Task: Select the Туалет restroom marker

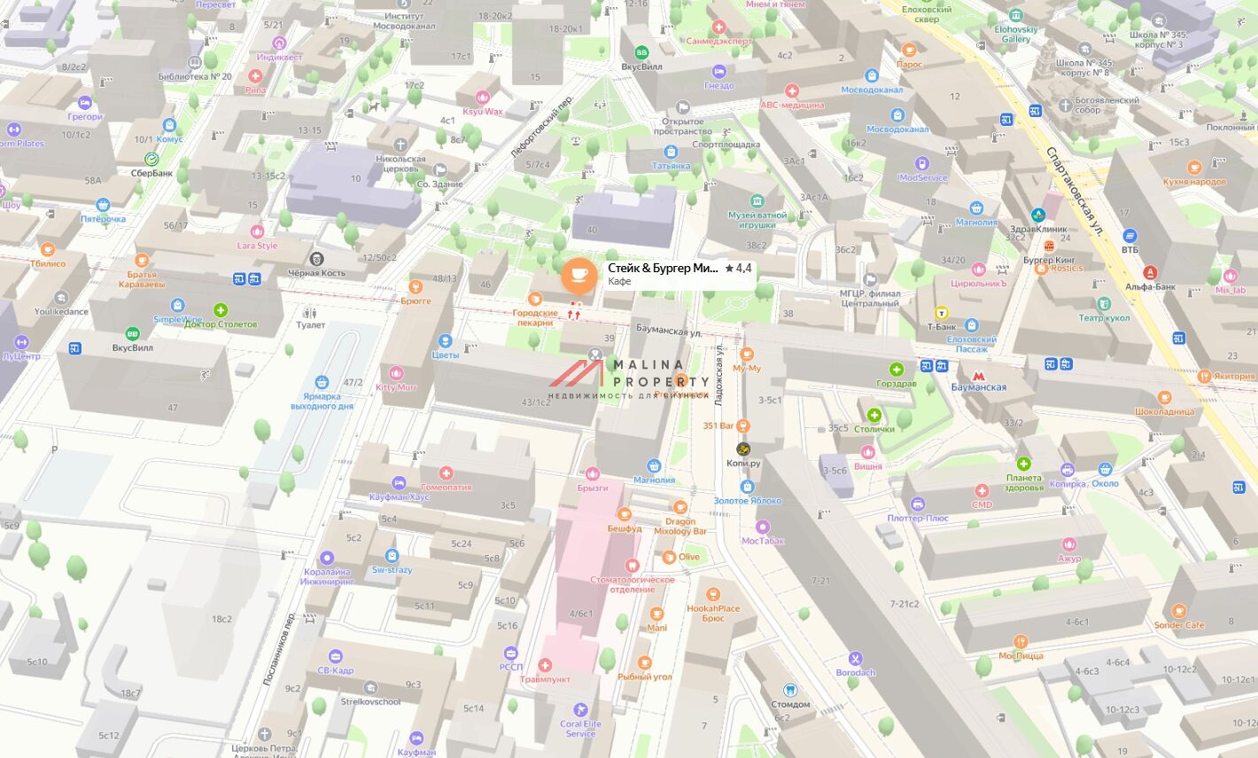Action: click(x=310, y=312)
